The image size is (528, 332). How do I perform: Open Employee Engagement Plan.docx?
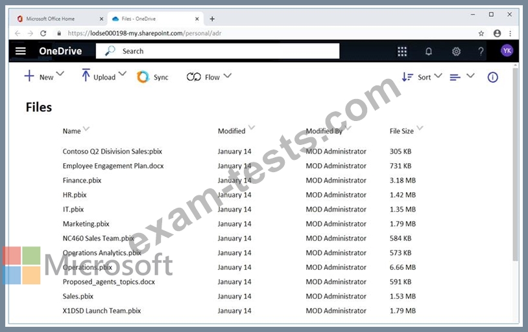pyautogui.click(x=113, y=166)
